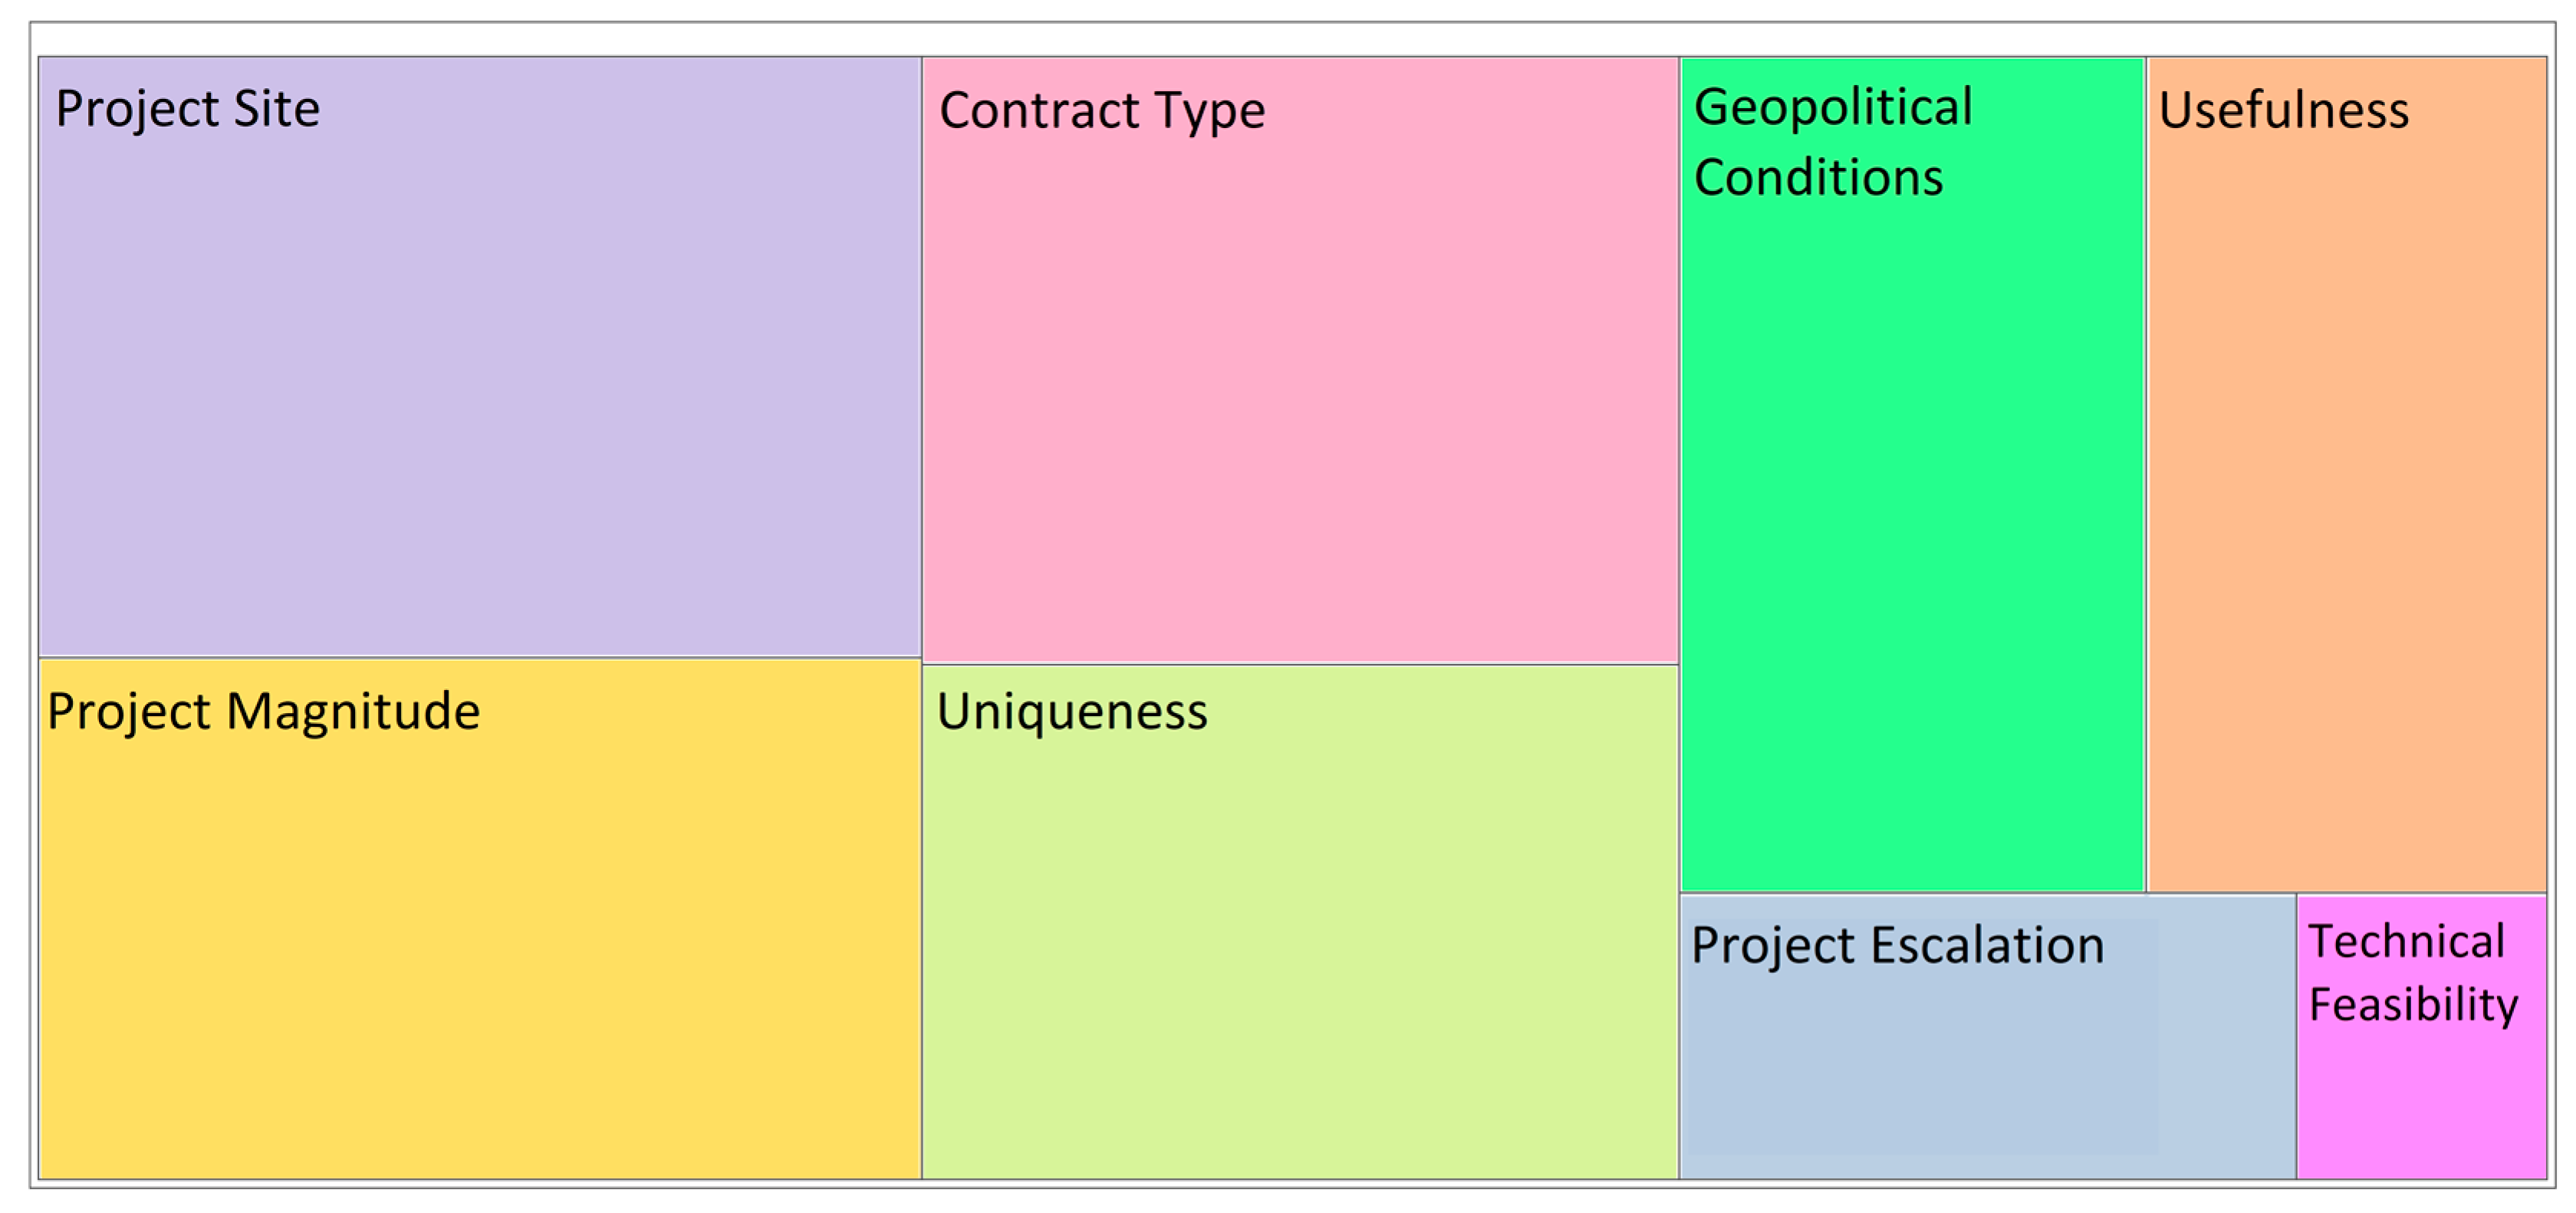Image resolution: width=2576 pixels, height=1213 pixels.
Task: Click the "Project Escalation" text label
Action: (1897, 945)
